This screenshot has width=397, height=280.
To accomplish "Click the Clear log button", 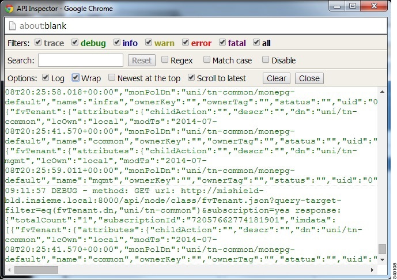I will click(277, 78).
